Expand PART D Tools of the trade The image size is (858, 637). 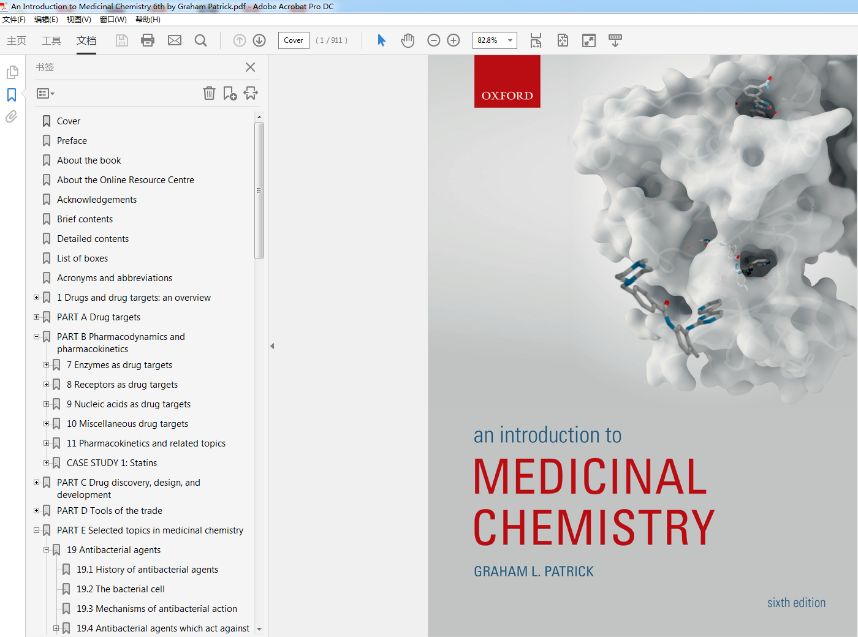[36, 511]
